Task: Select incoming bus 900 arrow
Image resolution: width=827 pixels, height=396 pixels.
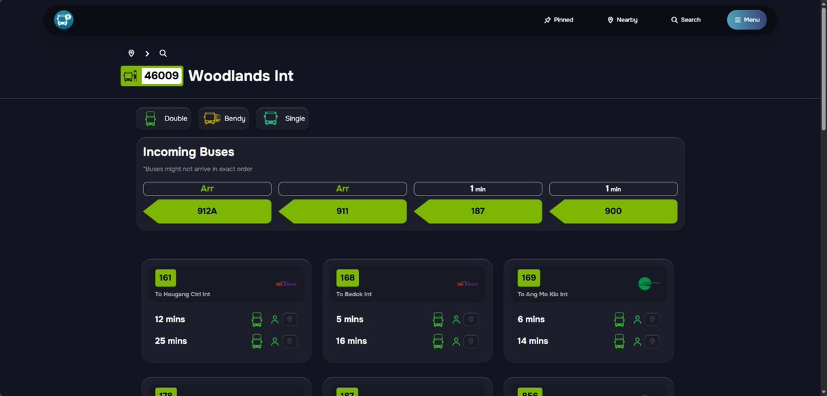Action: tap(613, 211)
